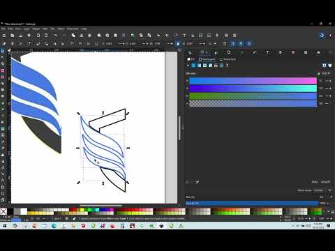
Task: Adjust the hue gradient slider
Action: 253,81
